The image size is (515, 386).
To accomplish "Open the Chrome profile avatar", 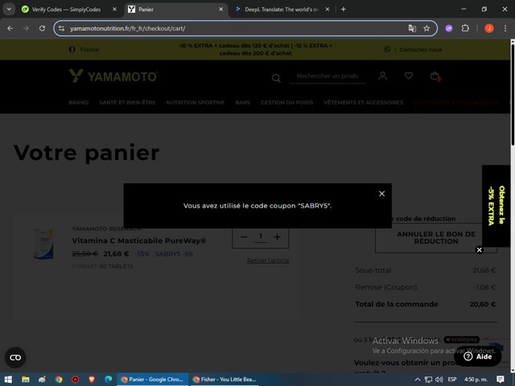I will [x=489, y=29].
